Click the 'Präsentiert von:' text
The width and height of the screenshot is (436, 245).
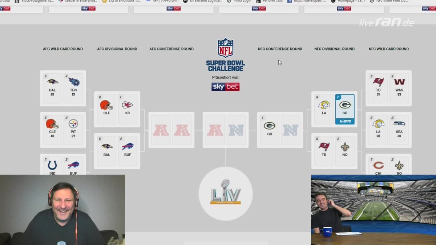[x=226, y=78]
